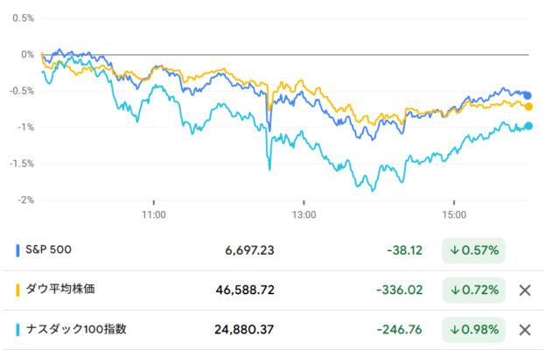Click the blue S&P 500 color marker

[19, 250]
